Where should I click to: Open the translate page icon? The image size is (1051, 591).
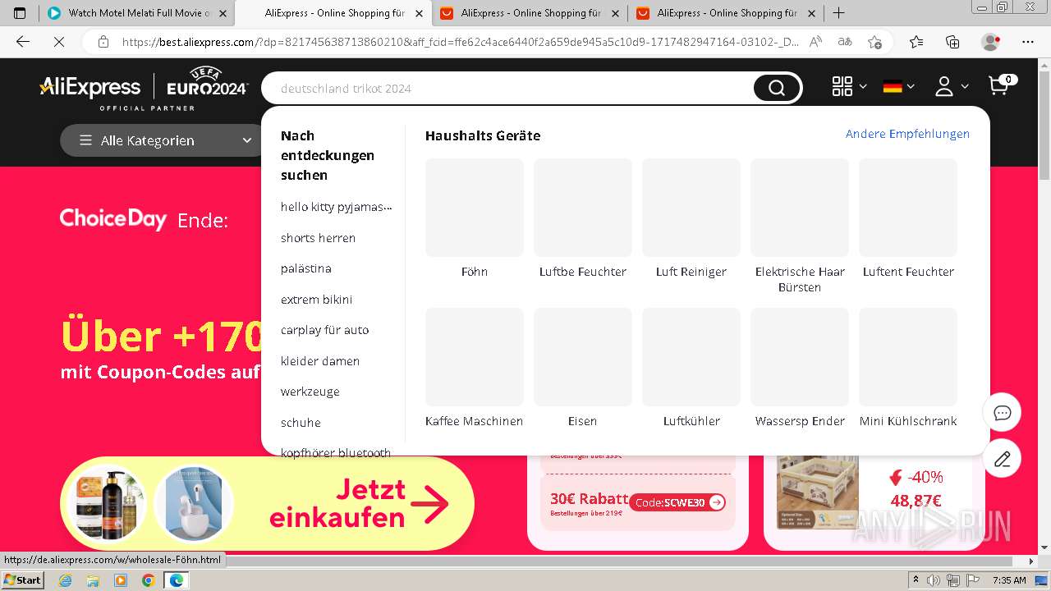(844, 42)
